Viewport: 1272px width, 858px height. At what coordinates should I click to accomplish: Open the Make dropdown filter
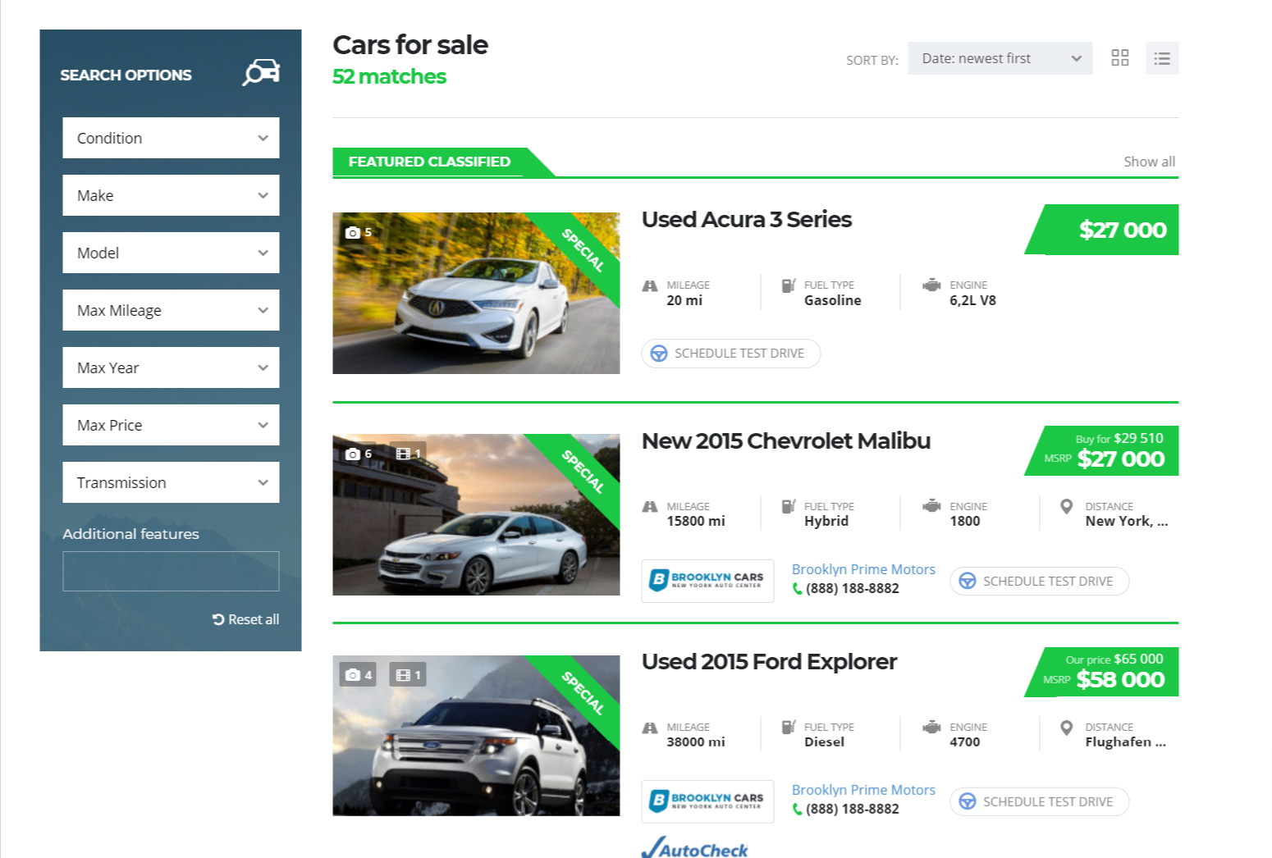[171, 195]
